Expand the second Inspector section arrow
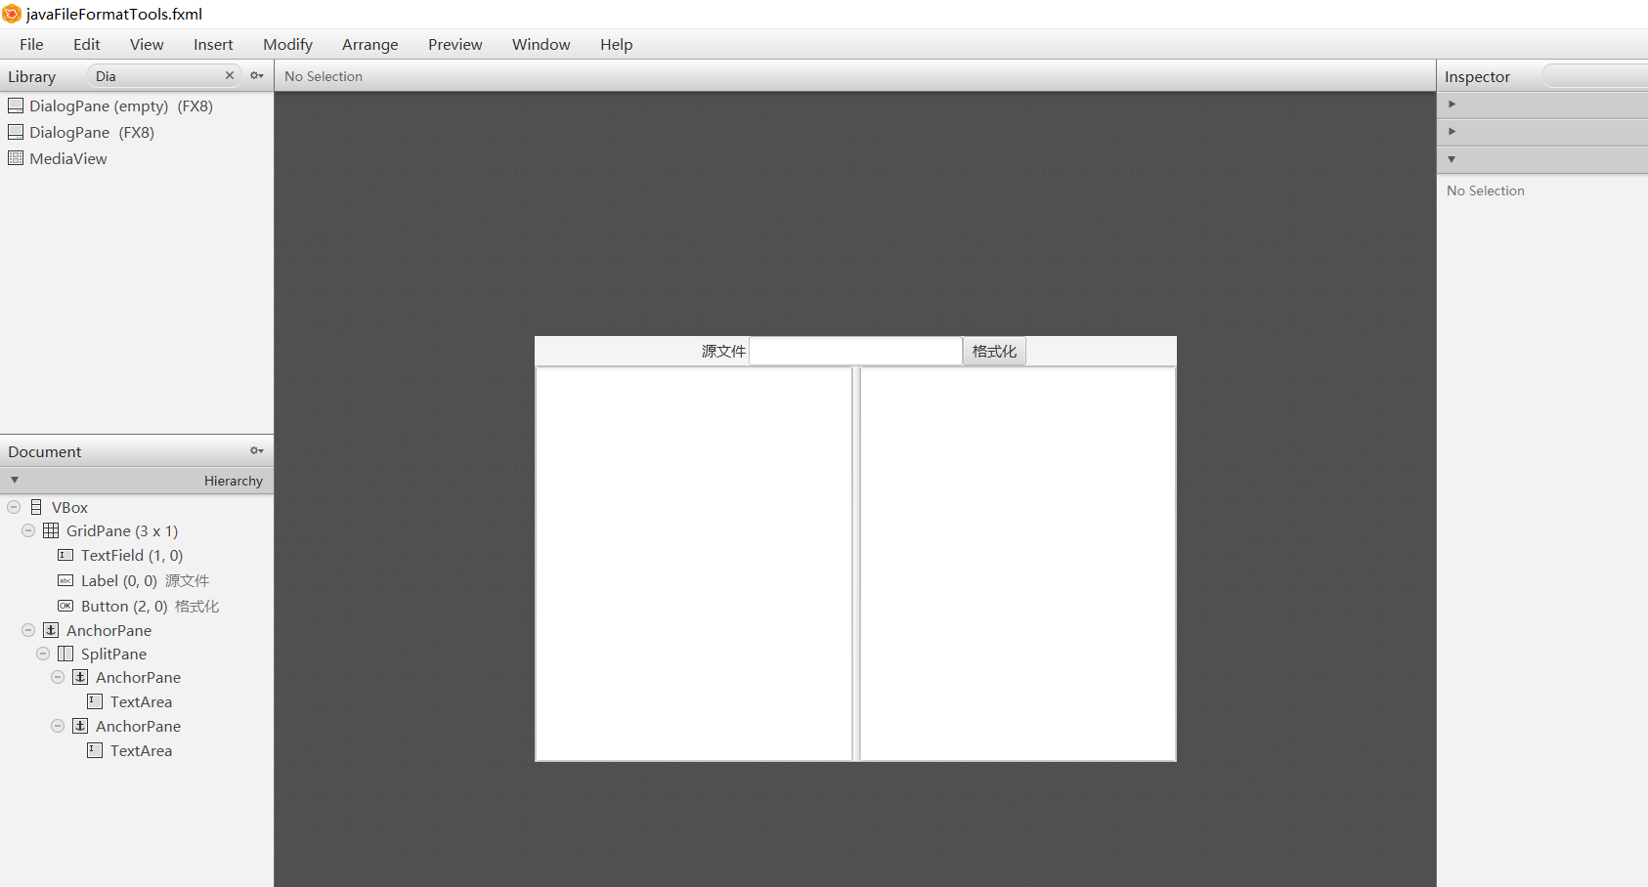Image resolution: width=1648 pixels, height=887 pixels. pos(1452,131)
